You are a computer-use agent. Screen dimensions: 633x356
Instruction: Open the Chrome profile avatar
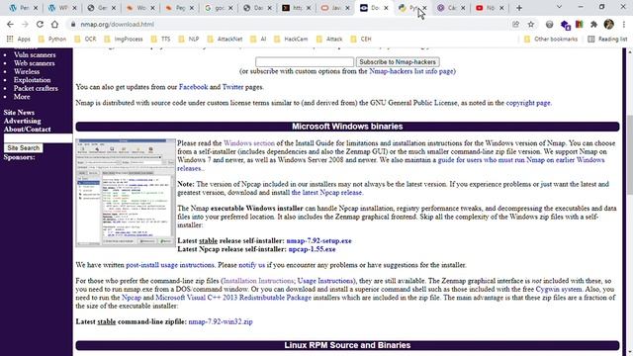609,24
